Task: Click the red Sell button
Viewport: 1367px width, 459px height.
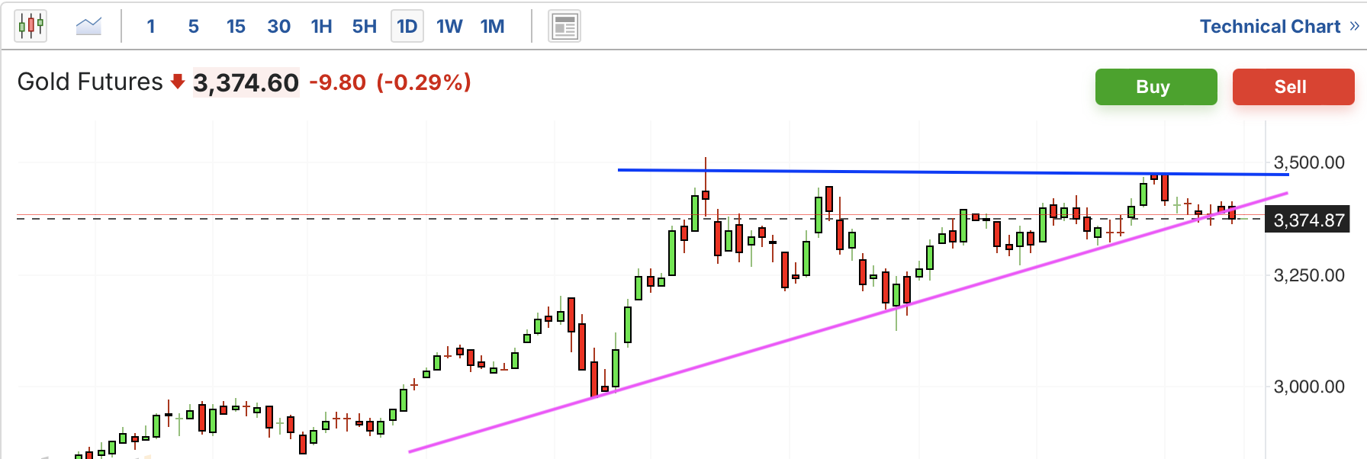Action: [x=1293, y=87]
